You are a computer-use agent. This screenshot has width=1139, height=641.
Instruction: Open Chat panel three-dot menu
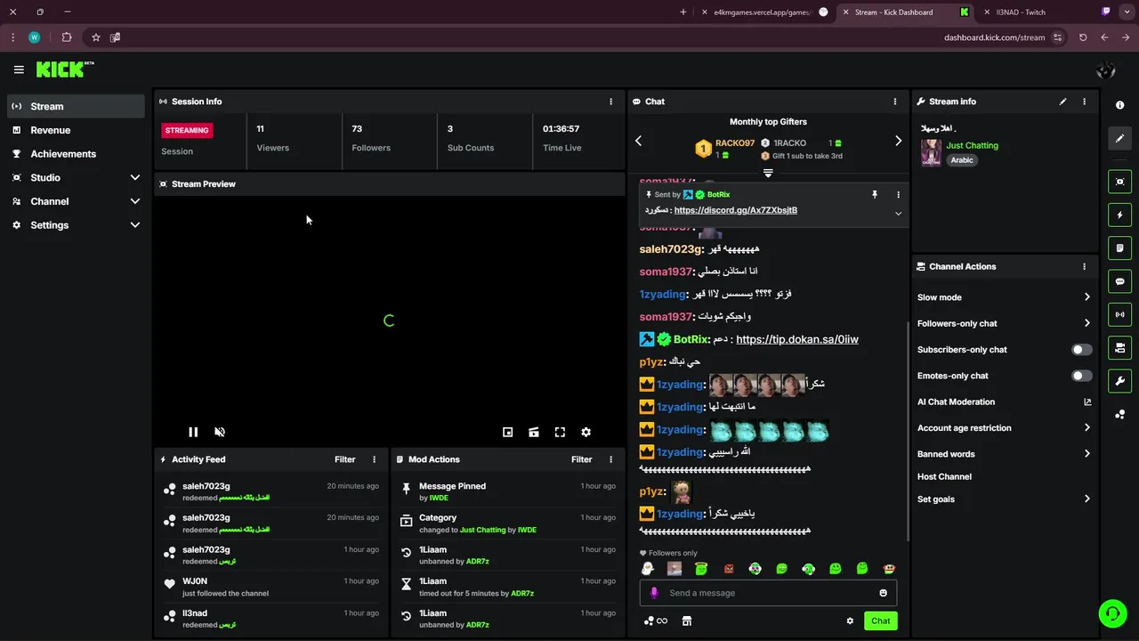click(895, 101)
